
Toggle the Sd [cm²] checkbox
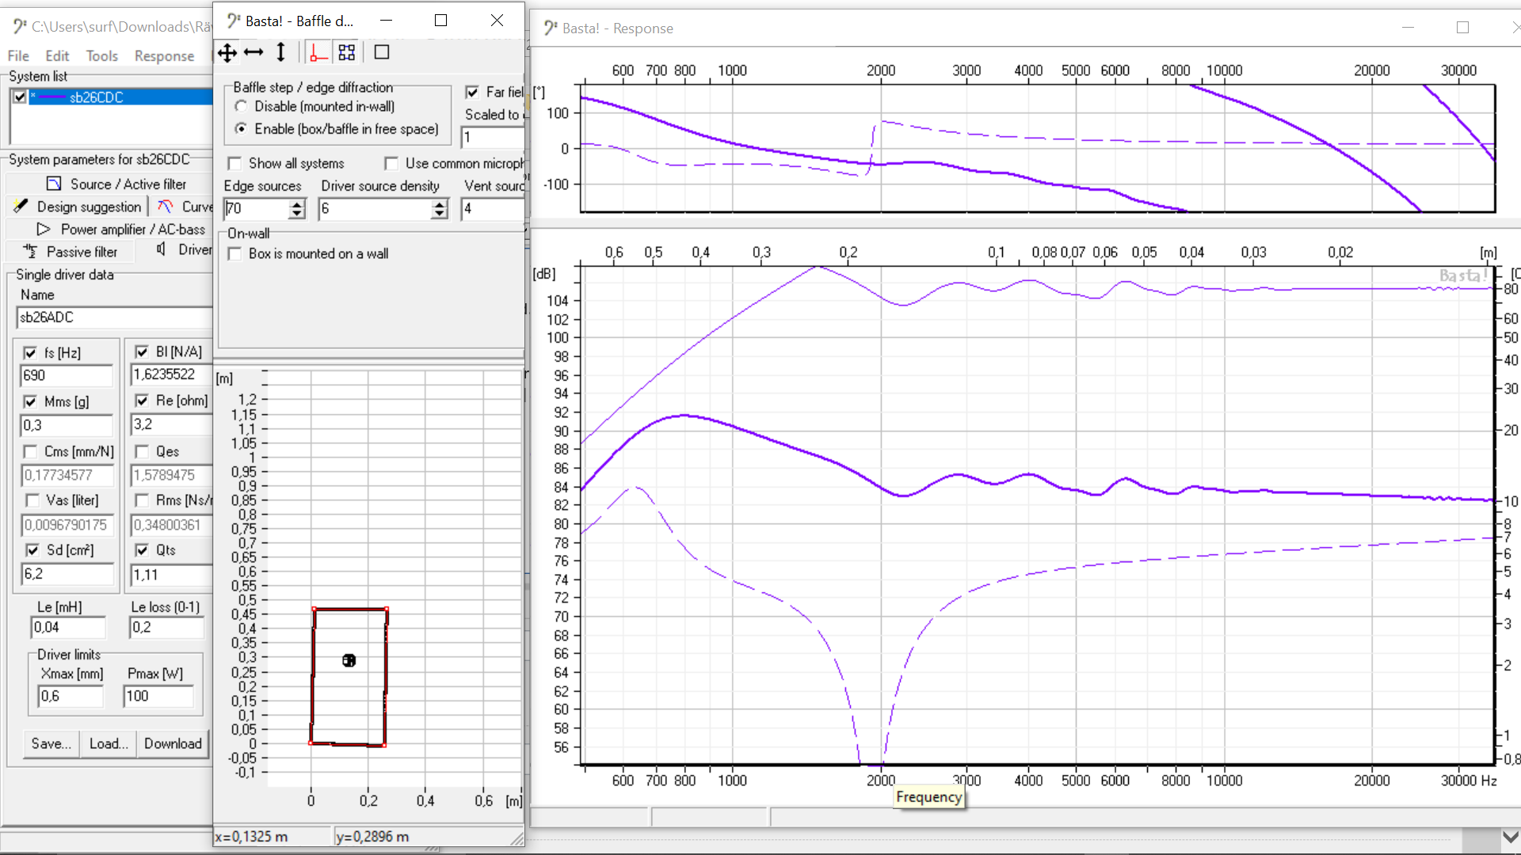click(x=32, y=550)
